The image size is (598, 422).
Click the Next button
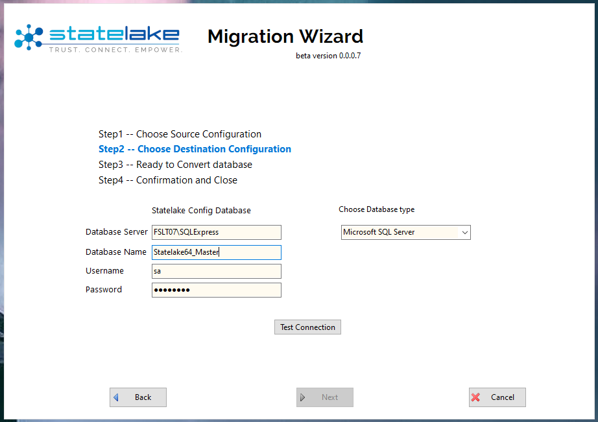tap(325, 397)
